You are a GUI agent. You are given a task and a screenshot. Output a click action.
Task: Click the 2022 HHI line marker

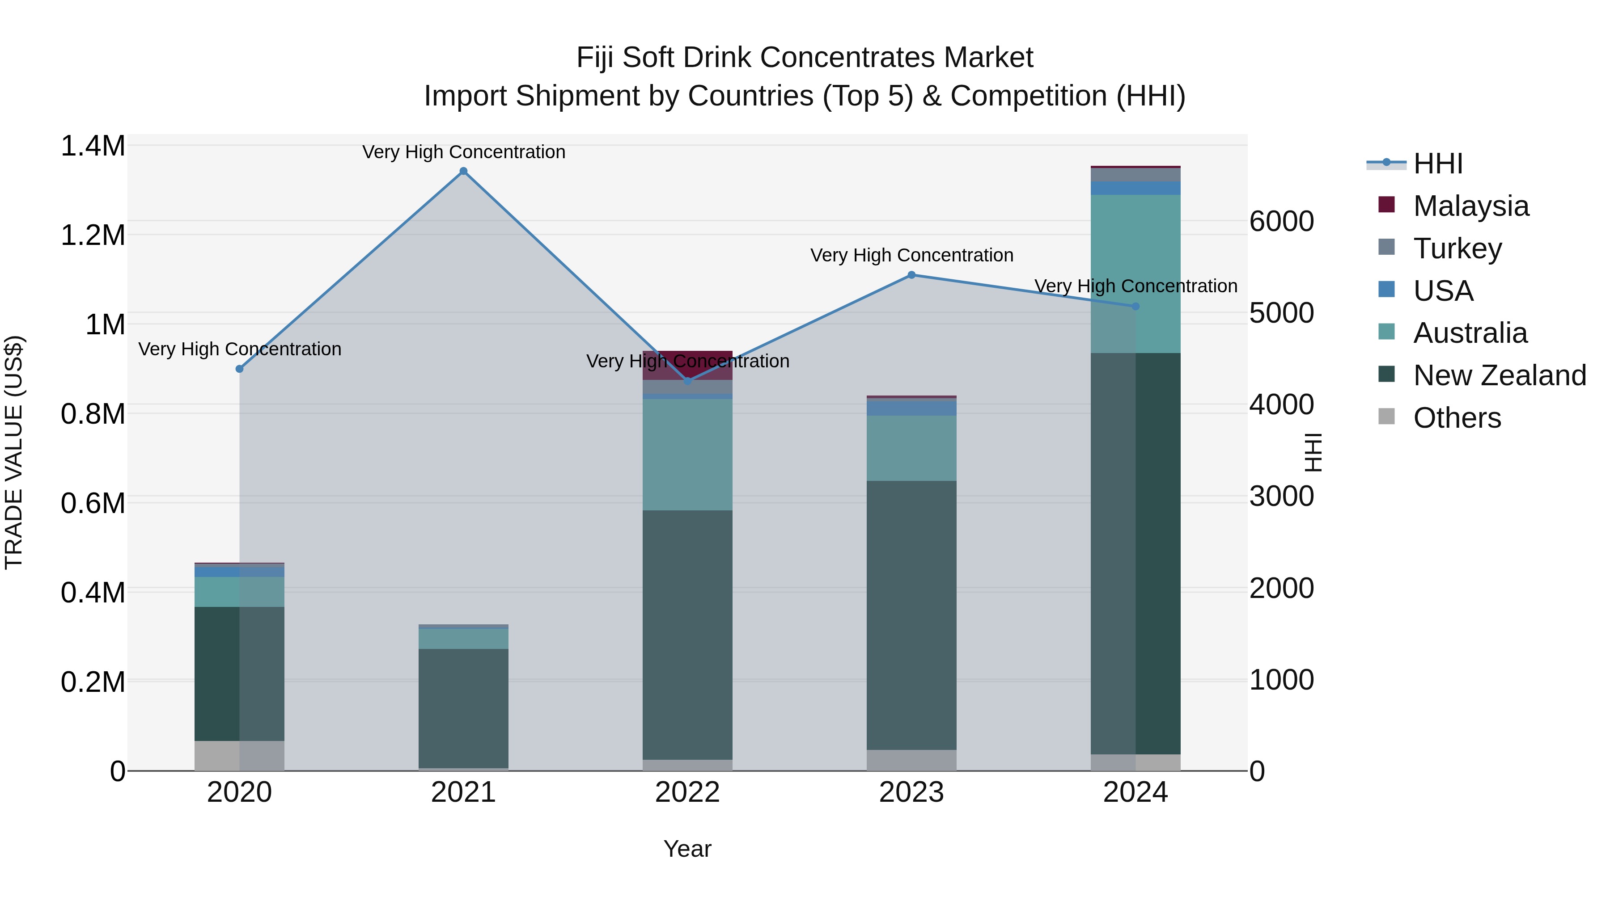coord(687,381)
